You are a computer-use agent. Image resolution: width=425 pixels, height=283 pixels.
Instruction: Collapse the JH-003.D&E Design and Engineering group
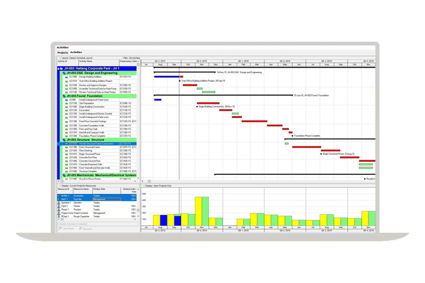(61, 73)
